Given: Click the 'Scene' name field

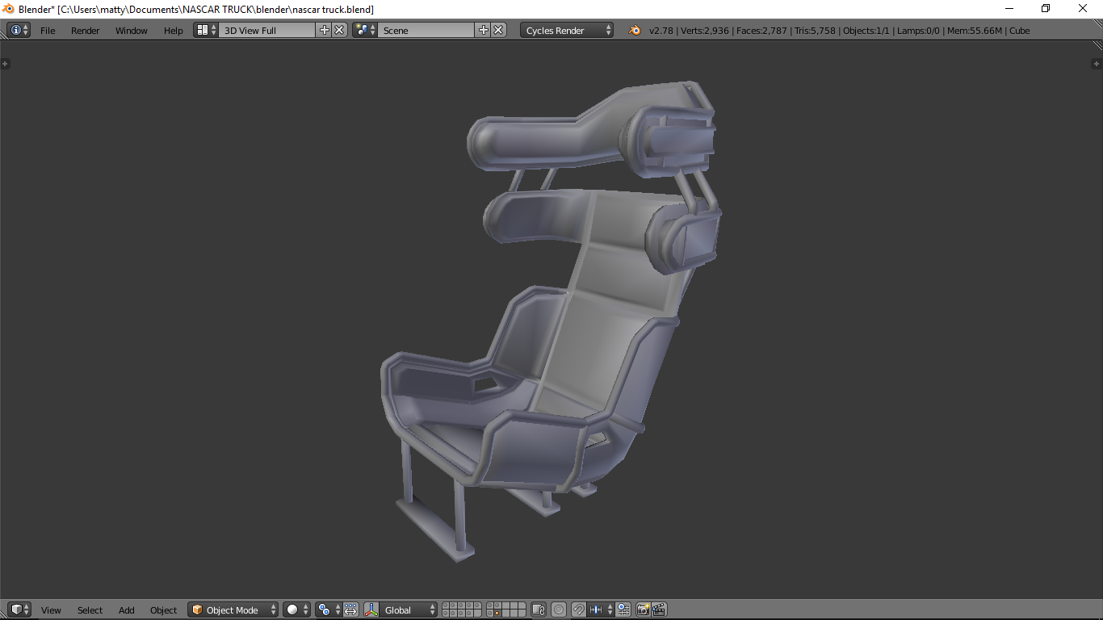Looking at the screenshot, I should point(426,30).
